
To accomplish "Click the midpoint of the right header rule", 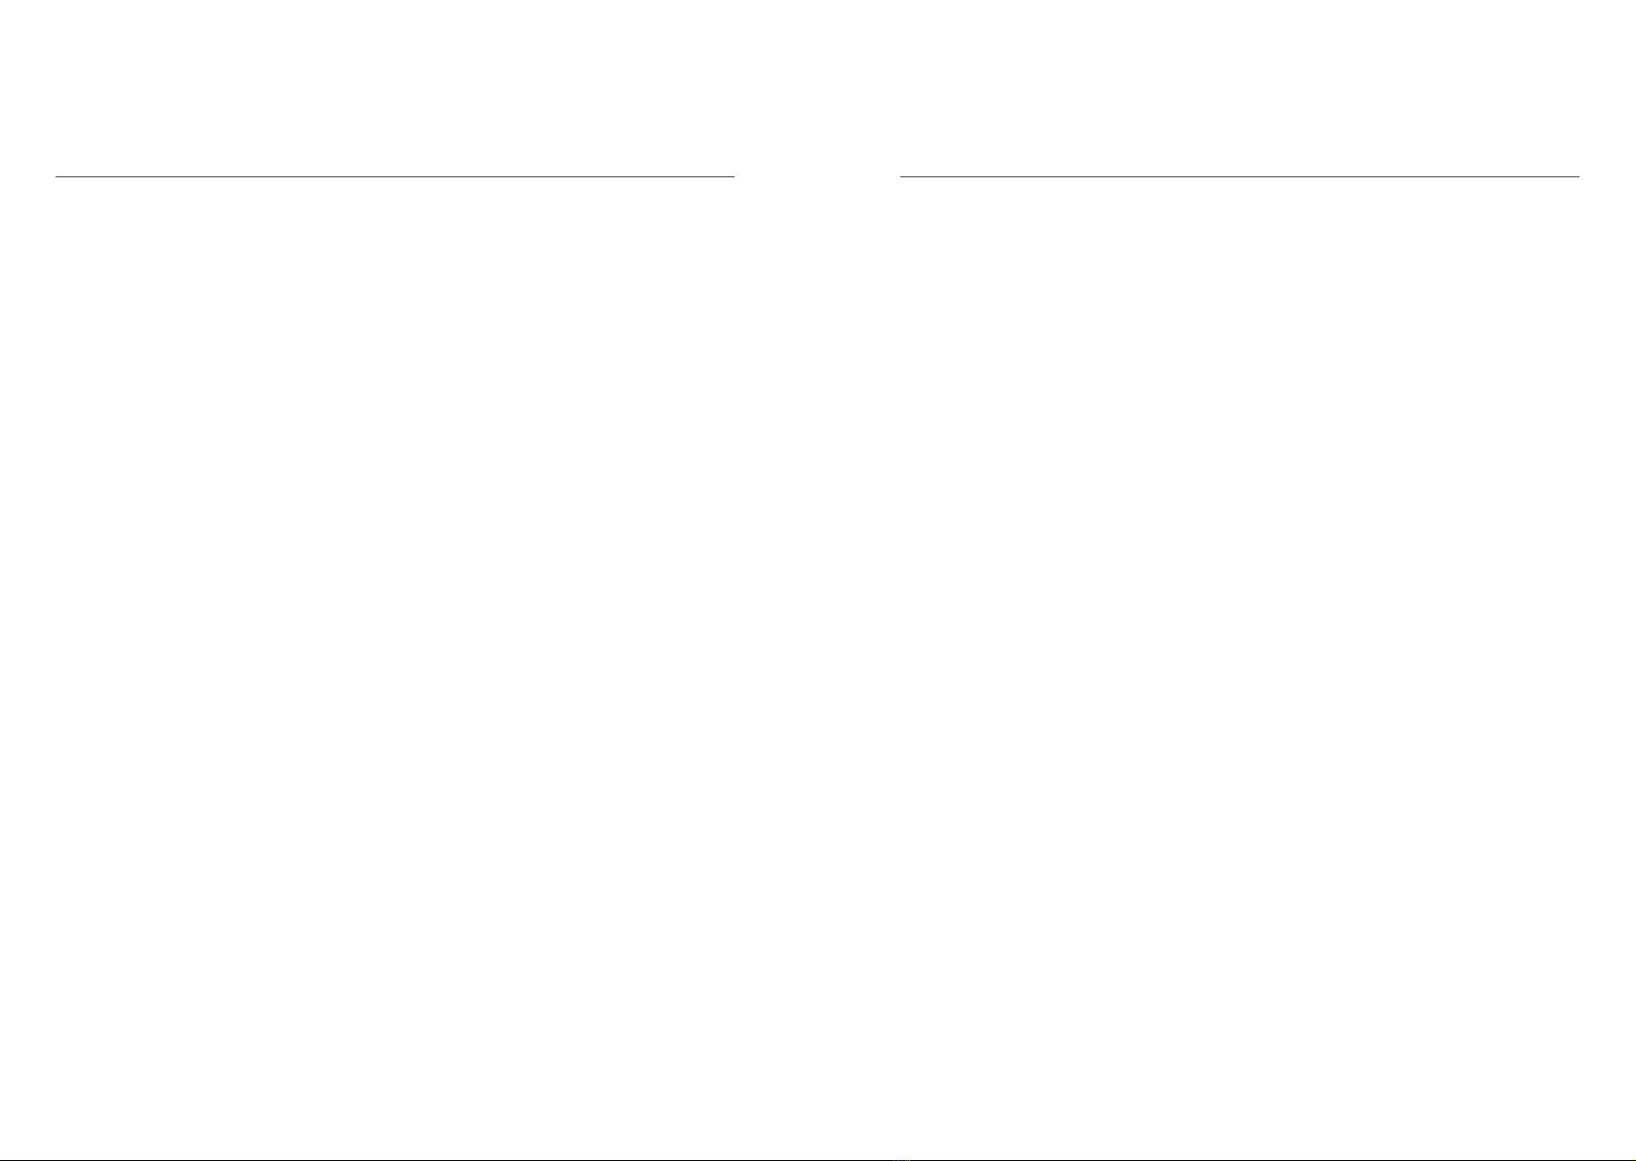I will pyautogui.click(x=1239, y=176).
